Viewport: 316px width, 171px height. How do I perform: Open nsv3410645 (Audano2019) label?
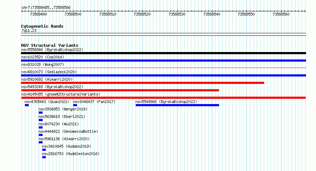coord(66,146)
